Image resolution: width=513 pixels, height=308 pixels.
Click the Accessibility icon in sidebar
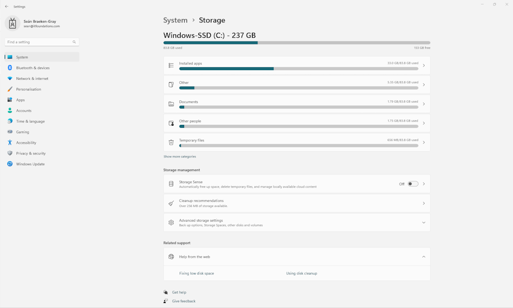pos(10,143)
